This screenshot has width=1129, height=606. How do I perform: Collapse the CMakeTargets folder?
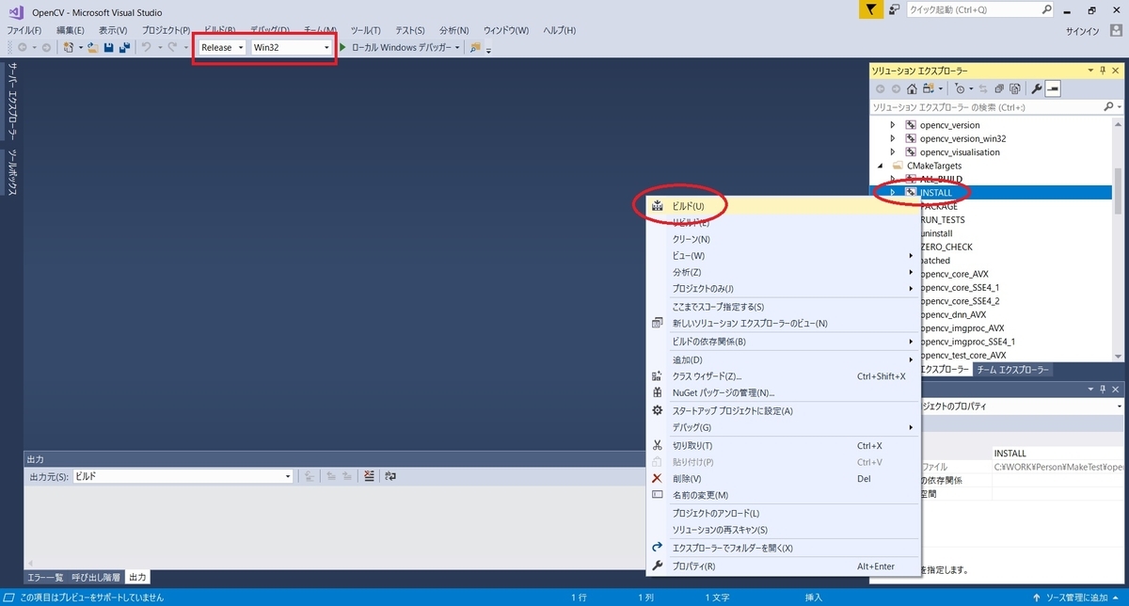pyautogui.click(x=882, y=166)
